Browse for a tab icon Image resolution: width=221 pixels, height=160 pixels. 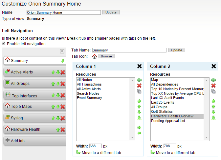click(x=106, y=56)
